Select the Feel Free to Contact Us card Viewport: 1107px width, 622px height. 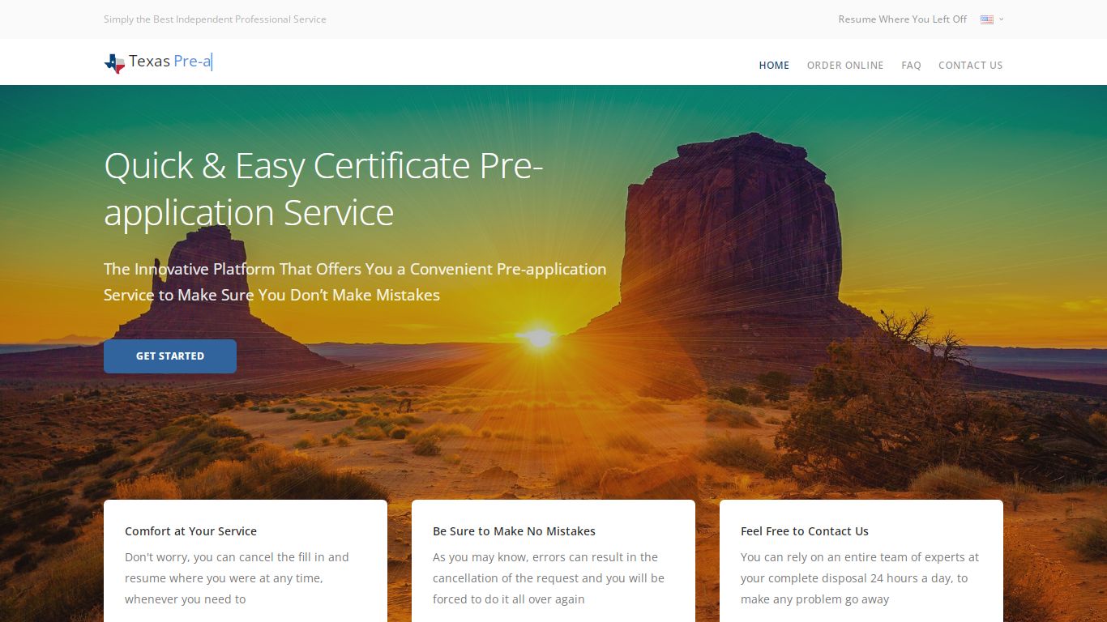pyautogui.click(x=861, y=560)
